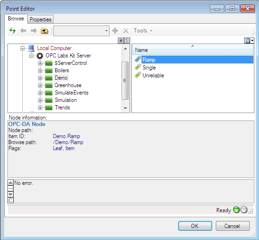Expand the SimulateEvents folder

click(40, 93)
